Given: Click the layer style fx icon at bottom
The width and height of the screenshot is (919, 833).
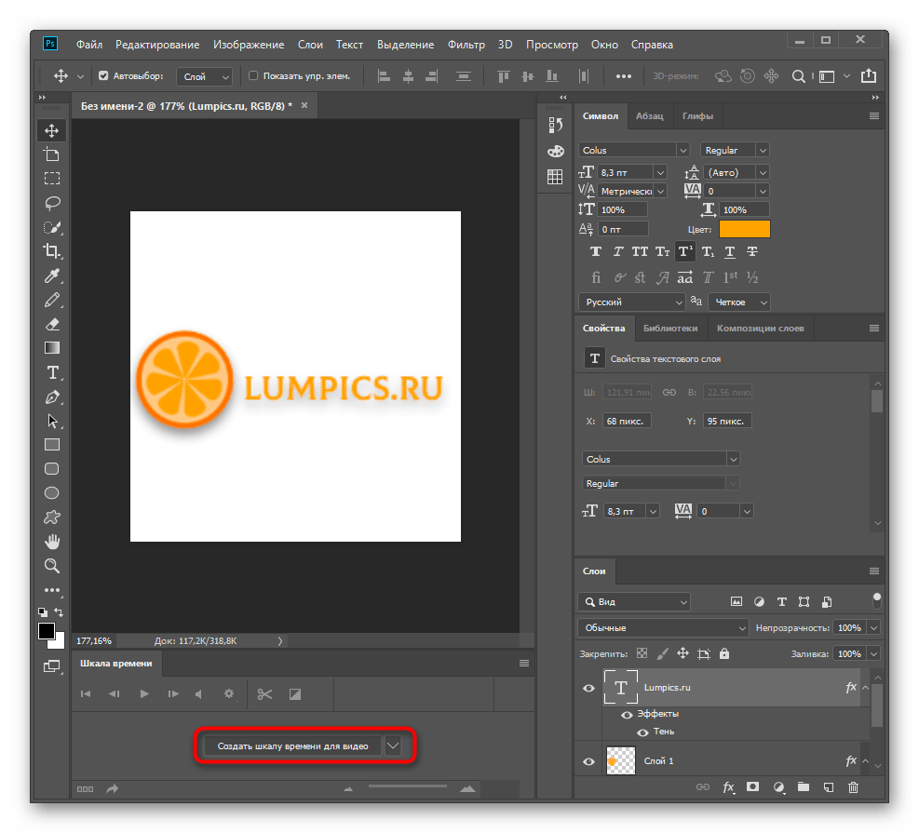Looking at the screenshot, I should click(728, 787).
